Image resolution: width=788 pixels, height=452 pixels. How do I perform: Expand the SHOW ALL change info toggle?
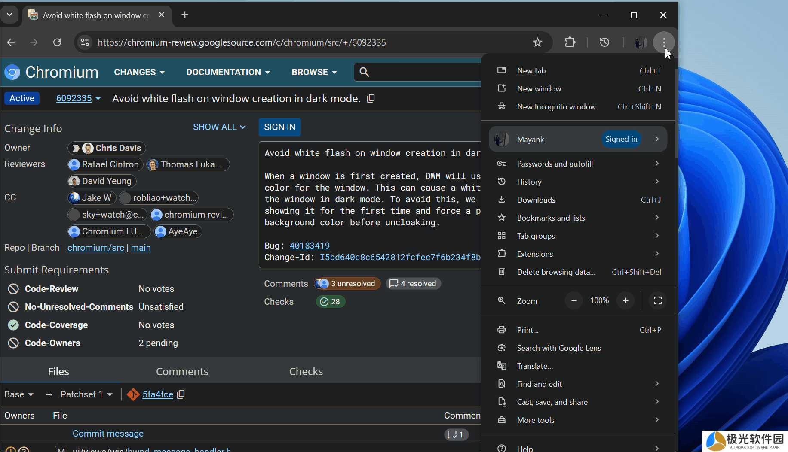click(x=219, y=127)
